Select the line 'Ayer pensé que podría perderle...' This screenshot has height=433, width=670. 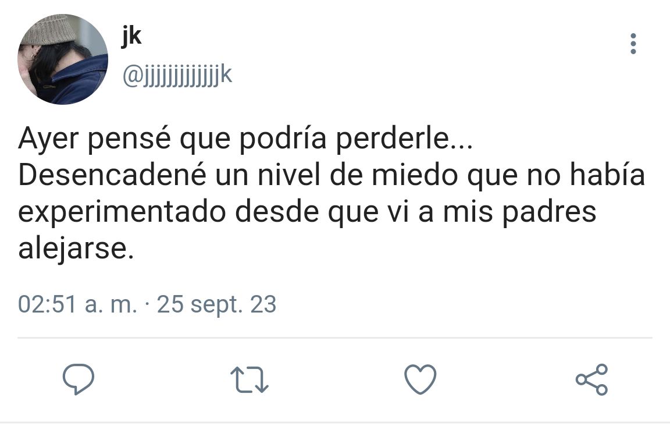pos(245,139)
